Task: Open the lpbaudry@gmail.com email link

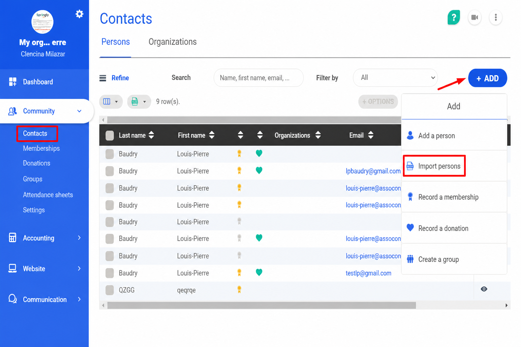Action: coord(373,171)
